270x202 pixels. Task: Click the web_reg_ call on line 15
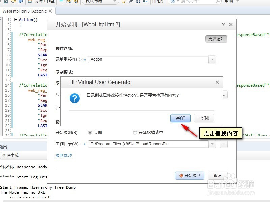[37, 90]
